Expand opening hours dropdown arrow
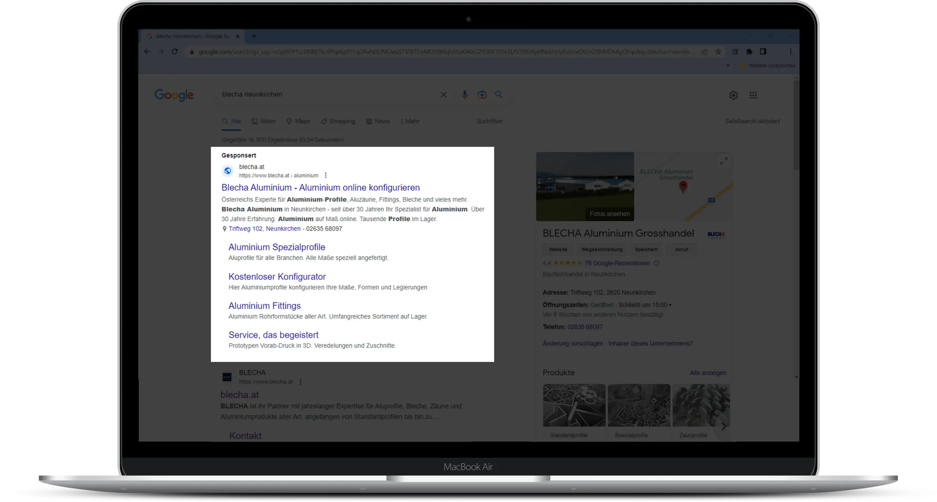This screenshot has width=937, height=502. tap(670, 305)
